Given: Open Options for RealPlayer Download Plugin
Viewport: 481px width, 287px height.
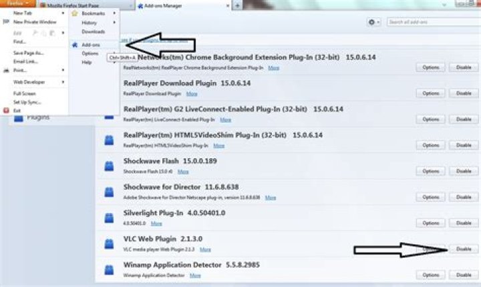Looking at the screenshot, I should 431,93.
